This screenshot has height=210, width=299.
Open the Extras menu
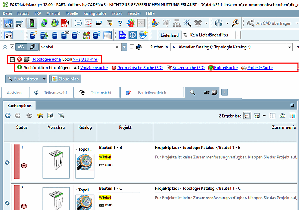click(x=117, y=13)
